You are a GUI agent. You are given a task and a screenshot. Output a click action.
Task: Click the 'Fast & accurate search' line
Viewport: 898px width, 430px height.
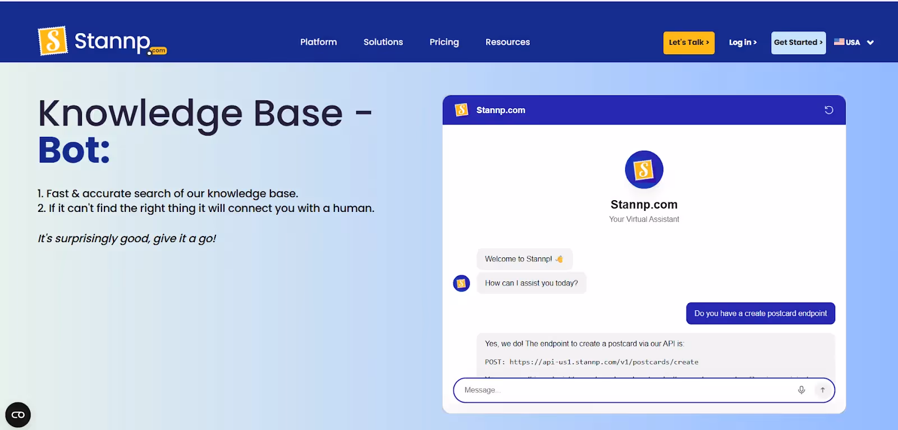click(x=168, y=193)
